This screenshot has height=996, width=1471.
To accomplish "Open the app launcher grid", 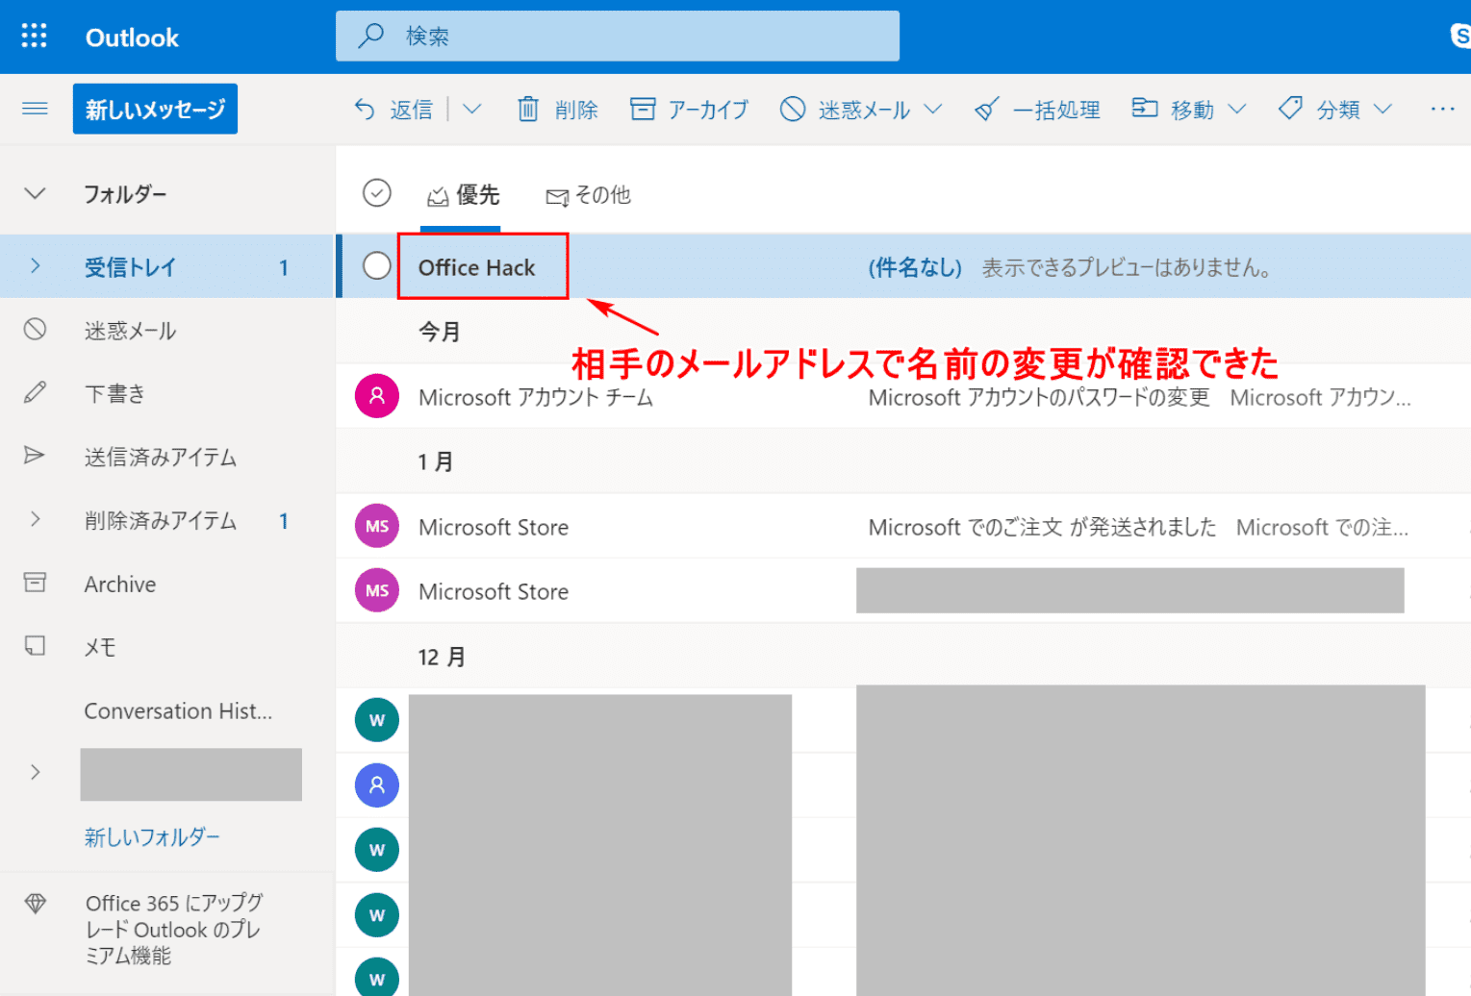I will click(x=35, y=37).
